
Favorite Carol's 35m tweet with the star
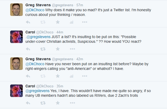(58, 103)
